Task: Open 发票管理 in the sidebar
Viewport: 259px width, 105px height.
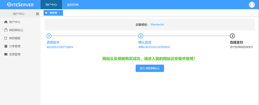Action: tap(15, 54)
